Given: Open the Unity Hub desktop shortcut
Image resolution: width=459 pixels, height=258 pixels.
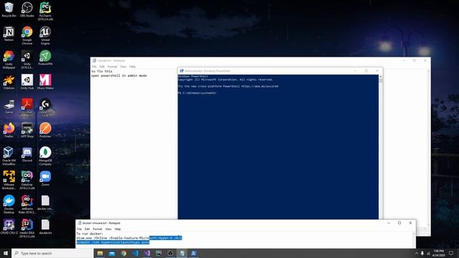Looking at the screenshot, I should pos(27,82).
